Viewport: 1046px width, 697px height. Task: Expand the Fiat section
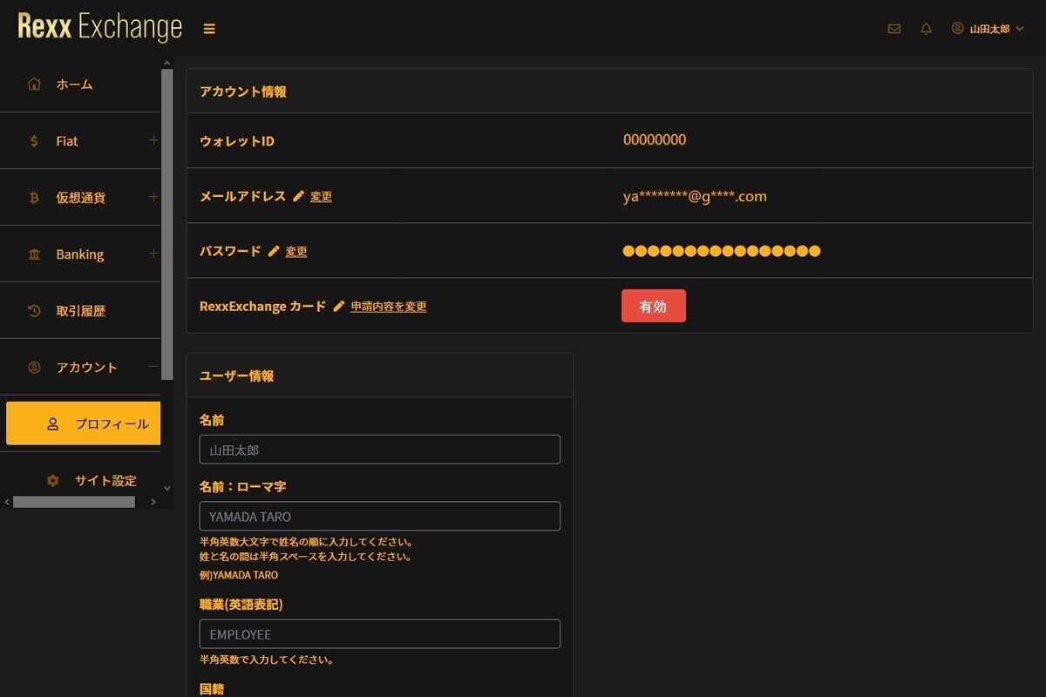pos(153,140)
